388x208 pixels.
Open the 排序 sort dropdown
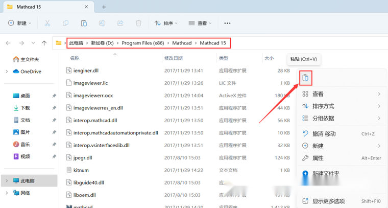pyautogui.click(x=166, y=23)
